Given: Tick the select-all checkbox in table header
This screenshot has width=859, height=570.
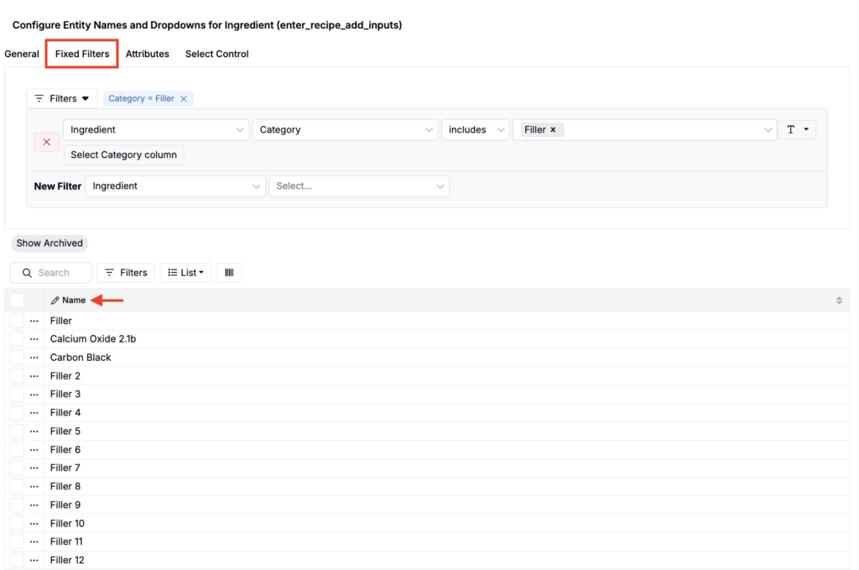Looking at the screenshot, I should 17,301.
